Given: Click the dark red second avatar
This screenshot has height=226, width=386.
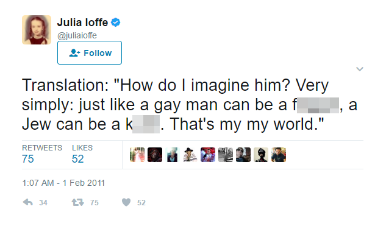Looking at the screenshot, I should [155, 155].
